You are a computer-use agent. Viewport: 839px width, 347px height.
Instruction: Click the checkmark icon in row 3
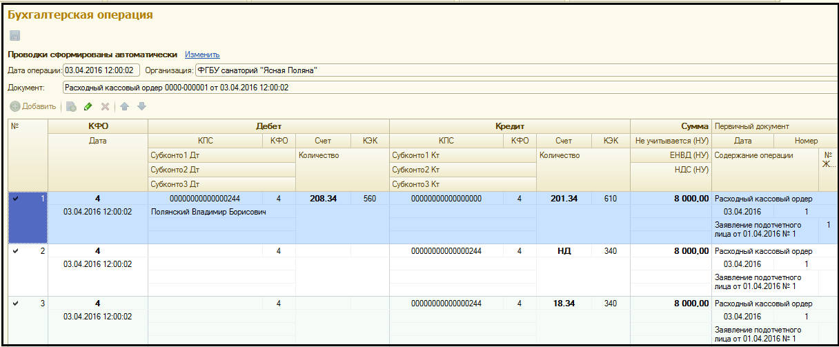(16, 304)
